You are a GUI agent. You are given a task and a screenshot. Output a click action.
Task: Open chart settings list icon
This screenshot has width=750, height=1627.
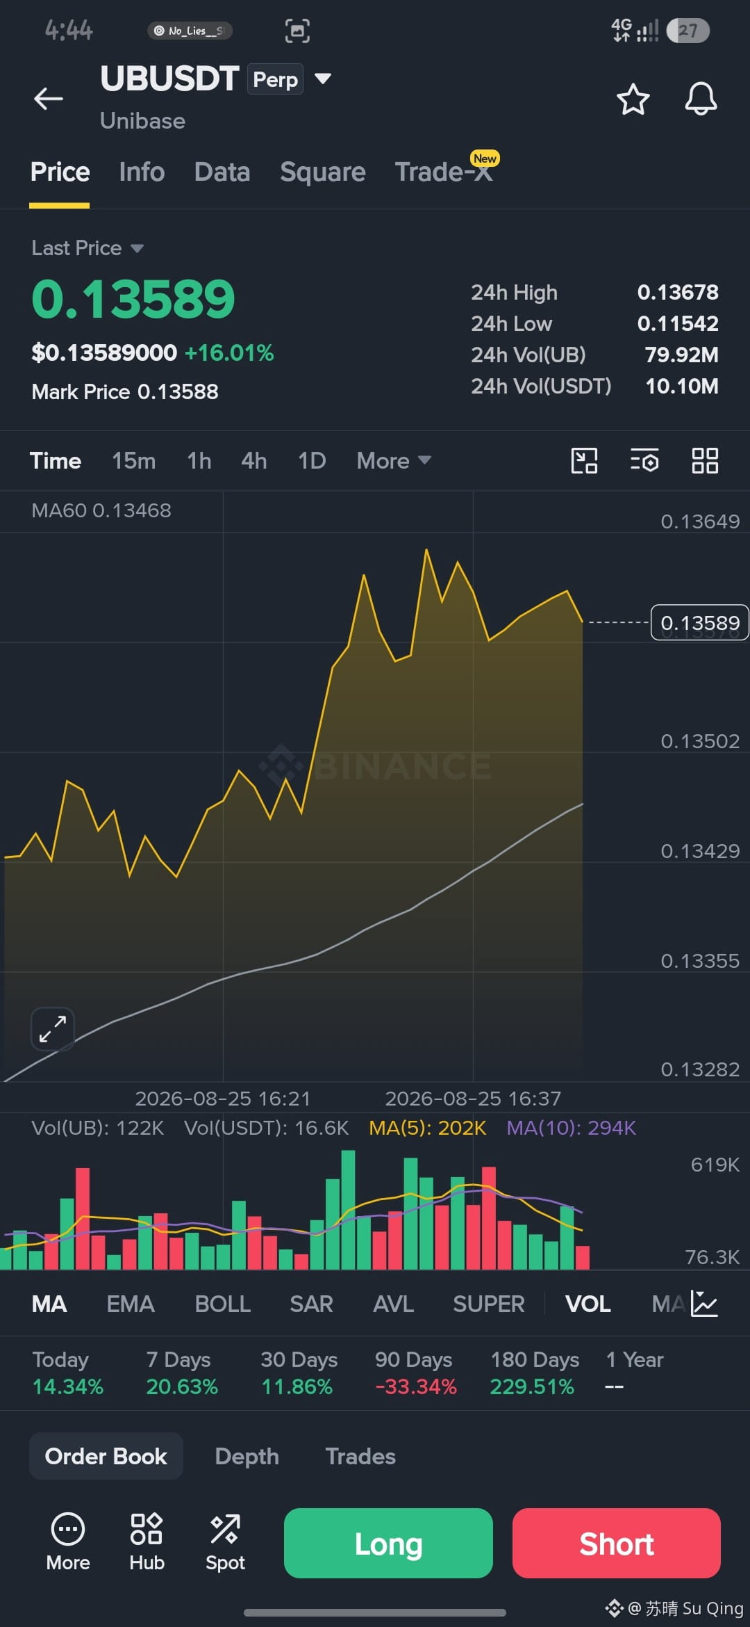point(644,460)
